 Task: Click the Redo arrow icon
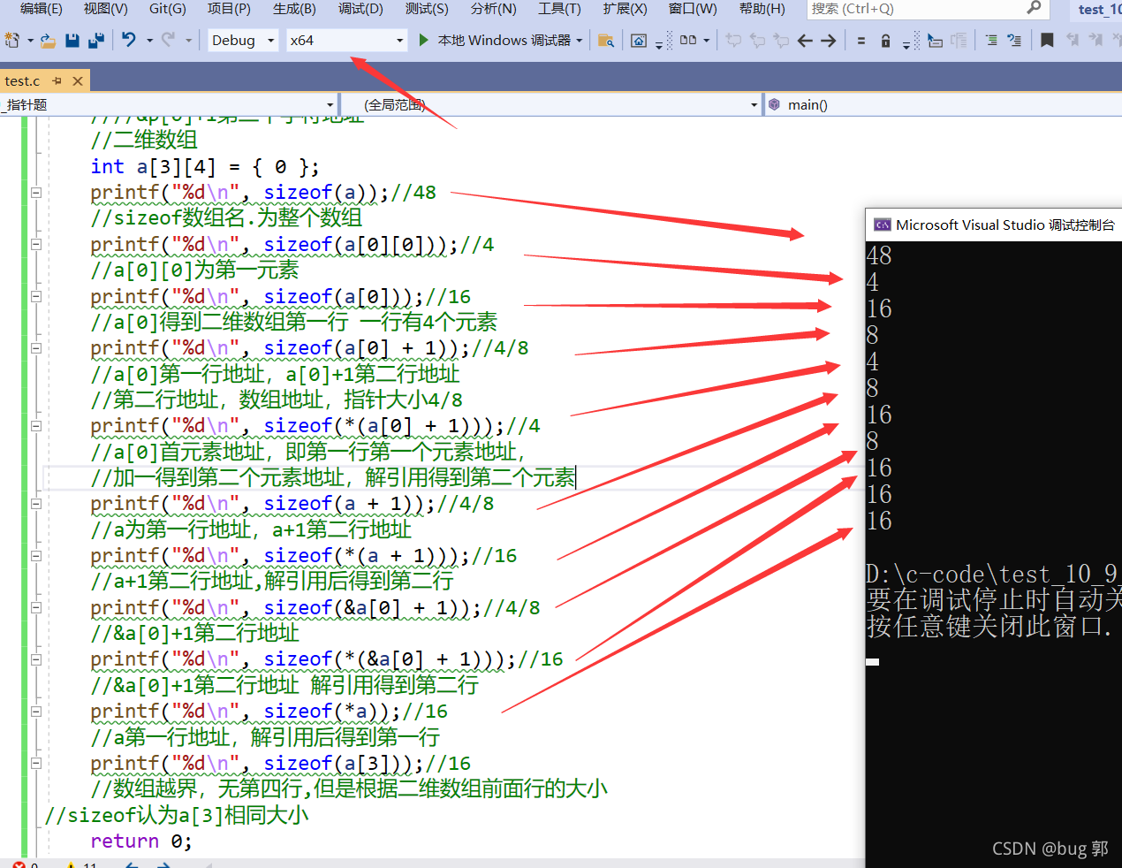click(x=168, y=40)
